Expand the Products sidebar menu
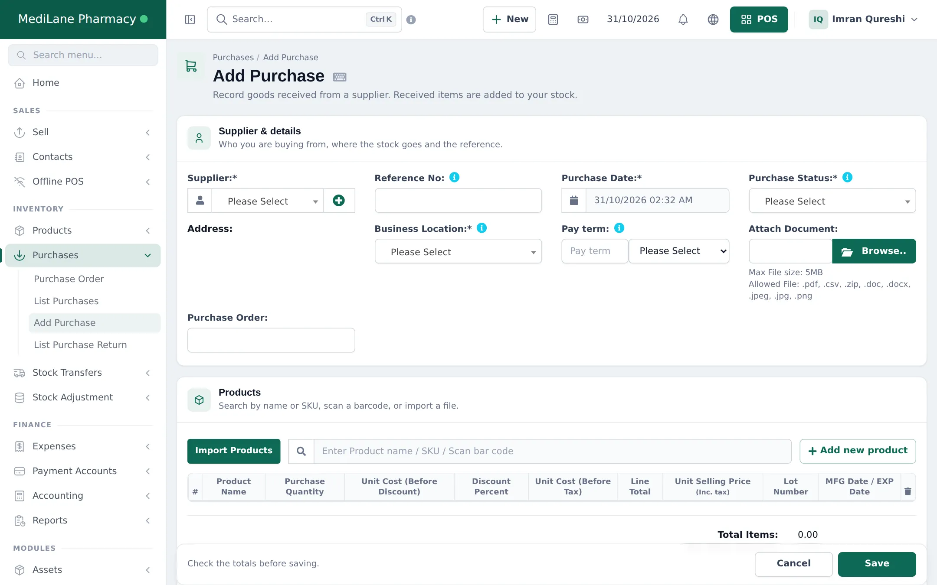Viewport: 937px width, 585px height. (83, 231)
